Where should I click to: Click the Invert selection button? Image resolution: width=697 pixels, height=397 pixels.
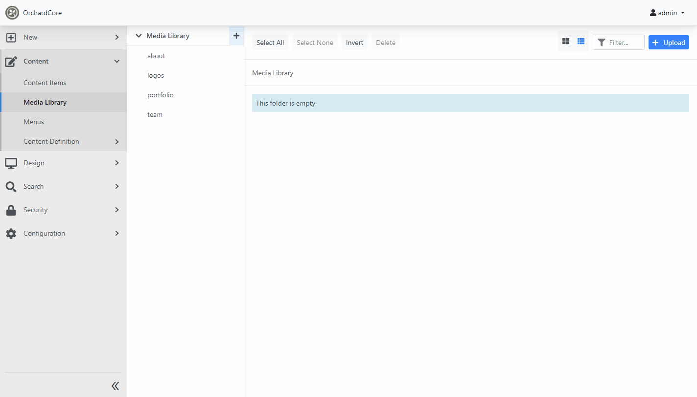pyautogui.click(x=355, y=43)
